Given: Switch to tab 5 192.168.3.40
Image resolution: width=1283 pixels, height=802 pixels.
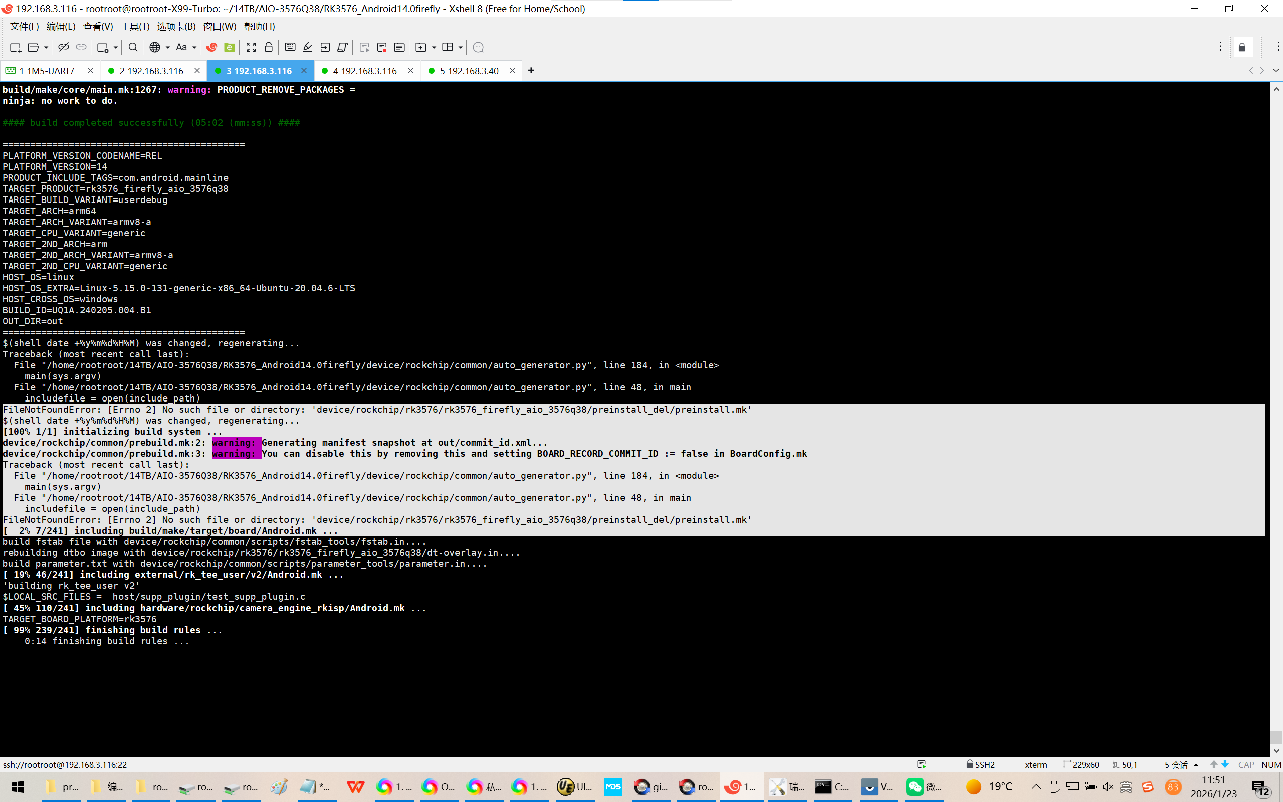Looking at the screenshot, I should pos(469,71).
